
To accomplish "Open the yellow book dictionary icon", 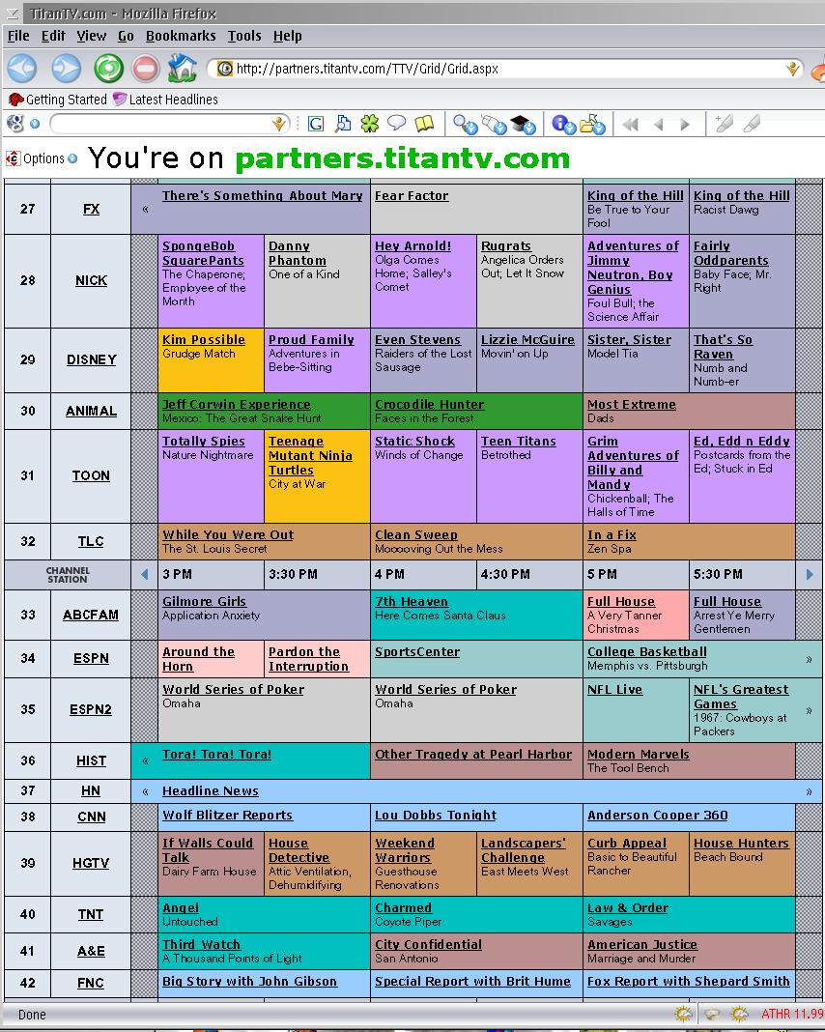I will 424,123.
